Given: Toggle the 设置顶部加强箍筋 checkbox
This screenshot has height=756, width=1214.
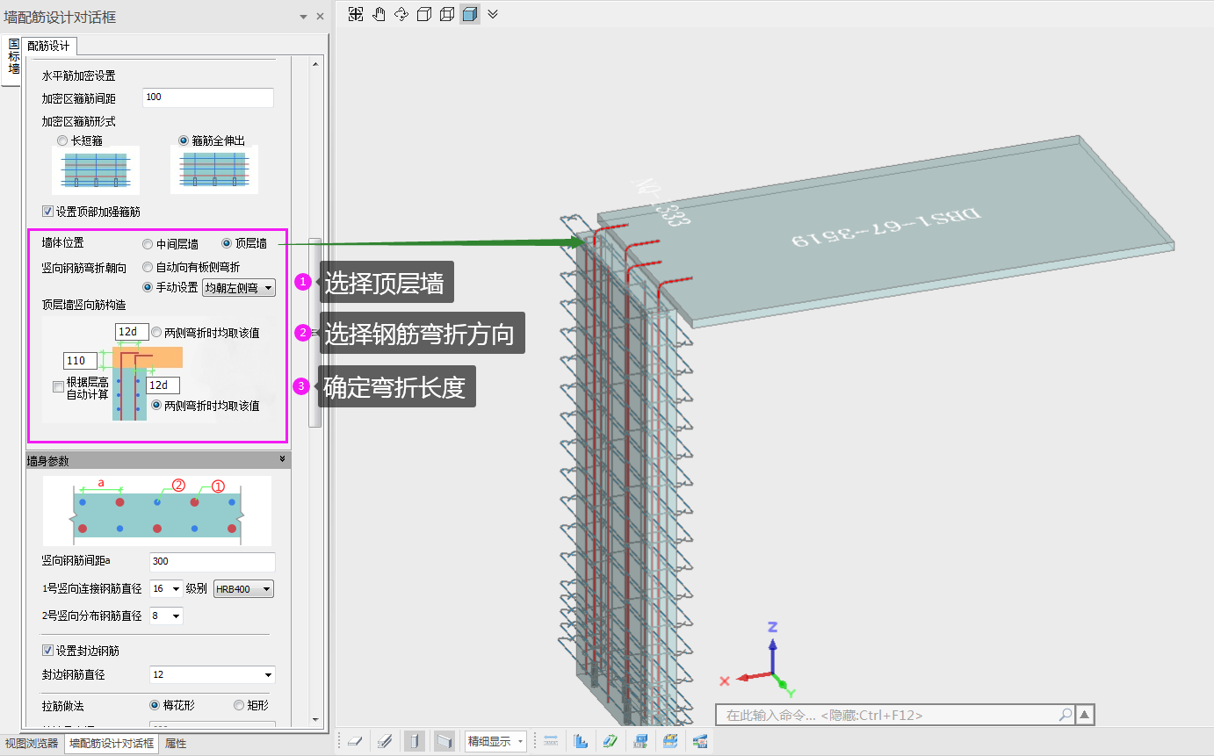Looking at the screenshot, I should [48, 212].
